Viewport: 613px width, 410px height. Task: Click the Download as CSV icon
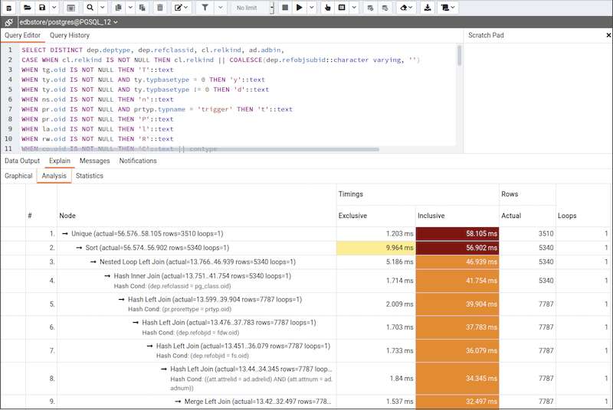point(428,8)
